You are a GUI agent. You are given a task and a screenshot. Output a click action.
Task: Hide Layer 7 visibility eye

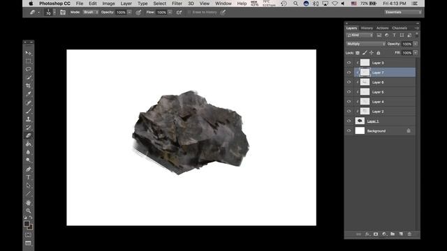tap(349, 73)
